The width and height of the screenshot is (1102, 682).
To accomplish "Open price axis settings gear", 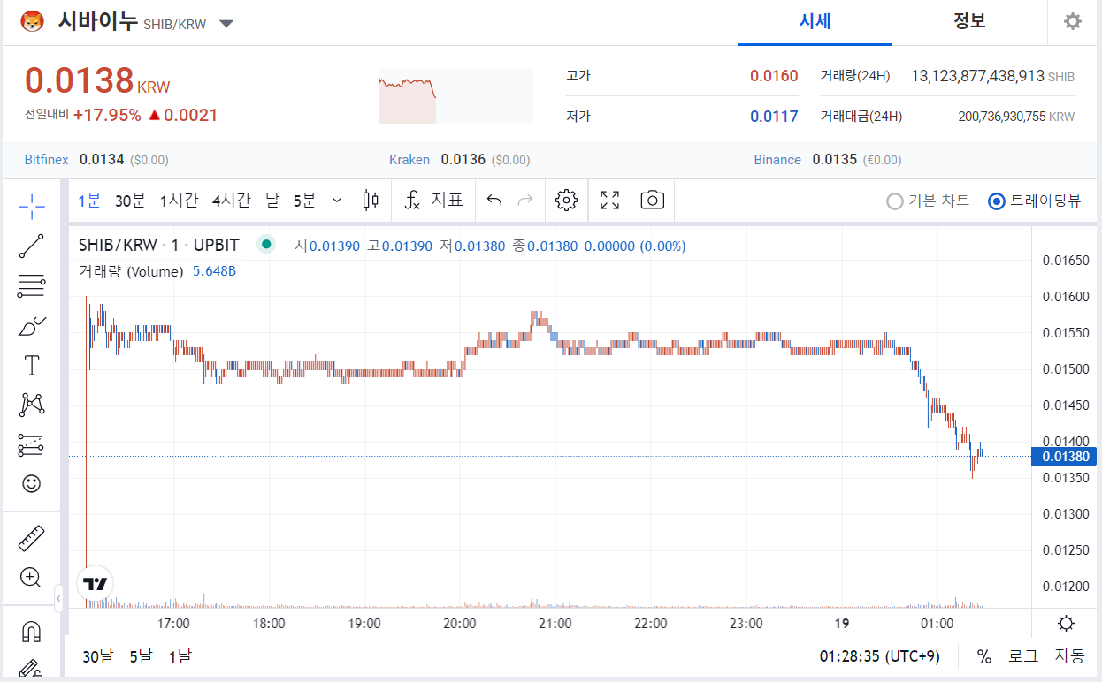I will tap(1066, 624).
